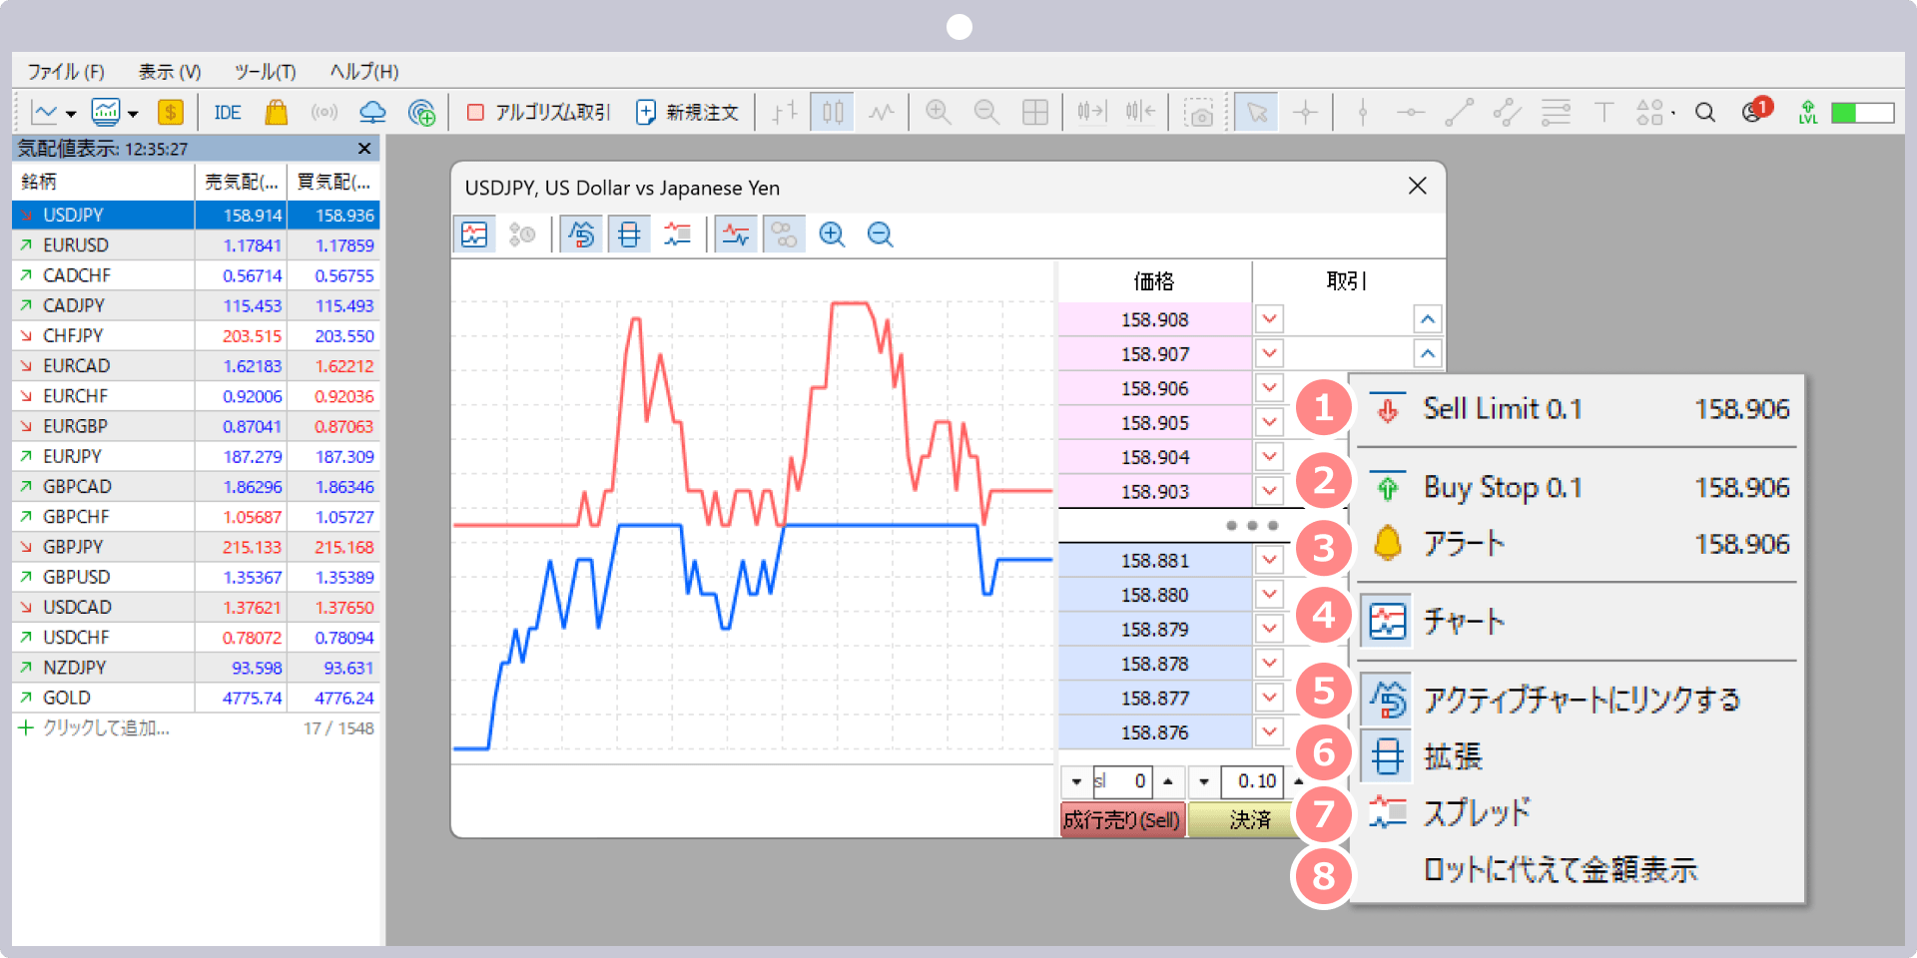The image size is (1917, 958).
Task: Toggle algorithmic trading (アルゴリズム取引)
Action: [538, 113]
